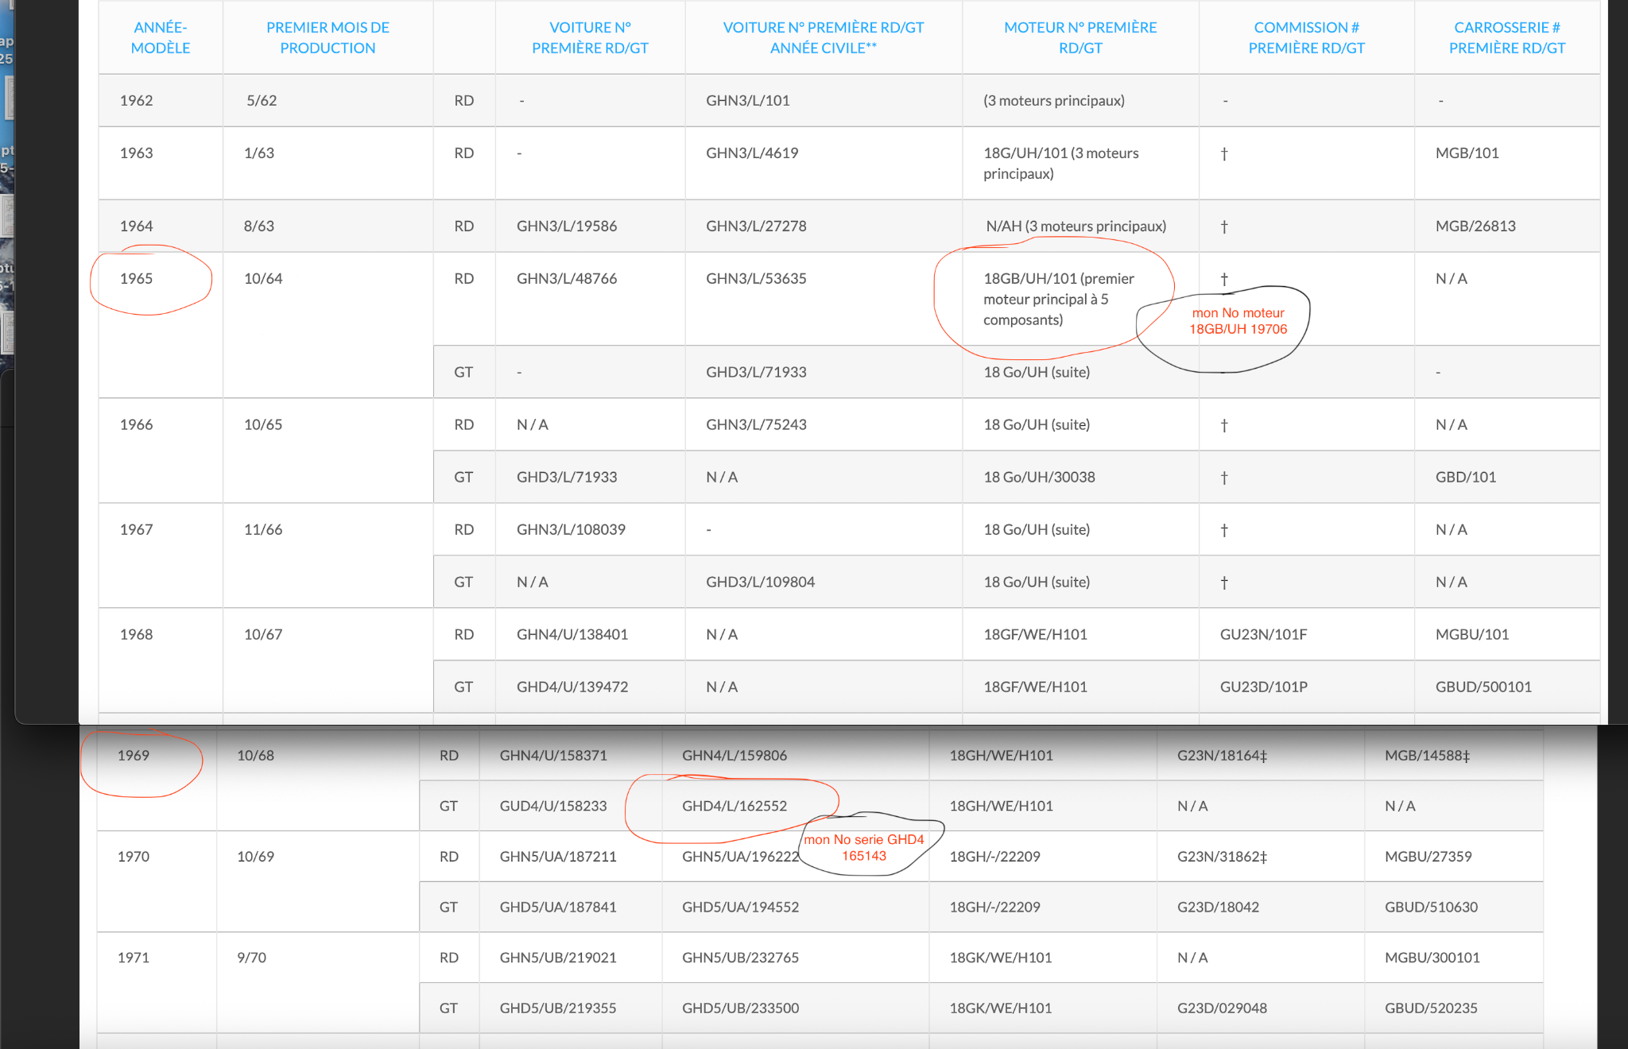Click the VOITURE N° ANNÉE CIVILE header
Image resolution: width=1628 pixels, height=1049 pixels.
click(823, 37)
